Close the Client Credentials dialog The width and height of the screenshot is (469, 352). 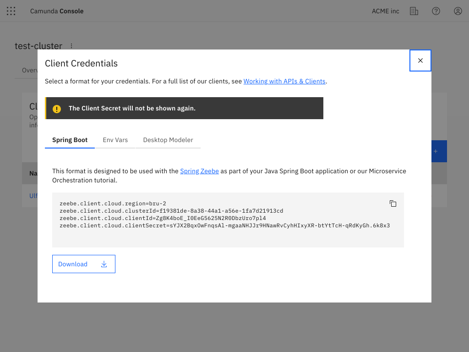click(420, 60)
